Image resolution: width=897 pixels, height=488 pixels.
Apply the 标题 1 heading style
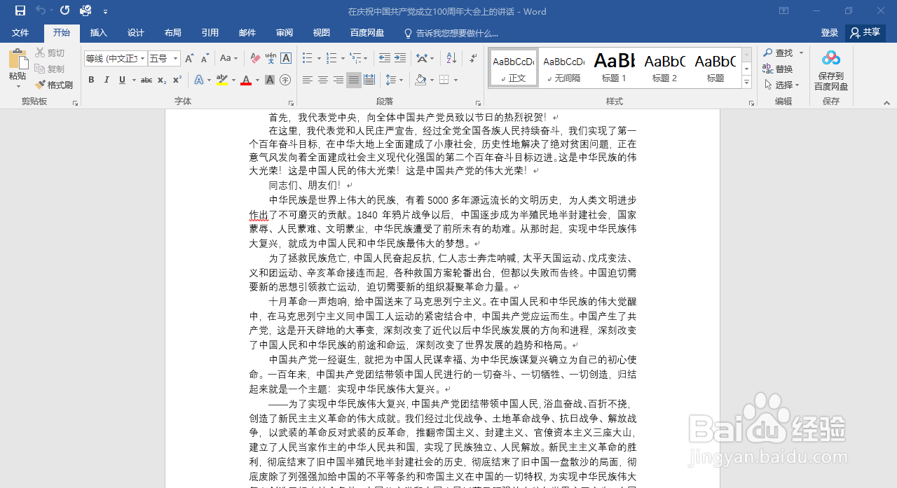click(x=615, y=68)
